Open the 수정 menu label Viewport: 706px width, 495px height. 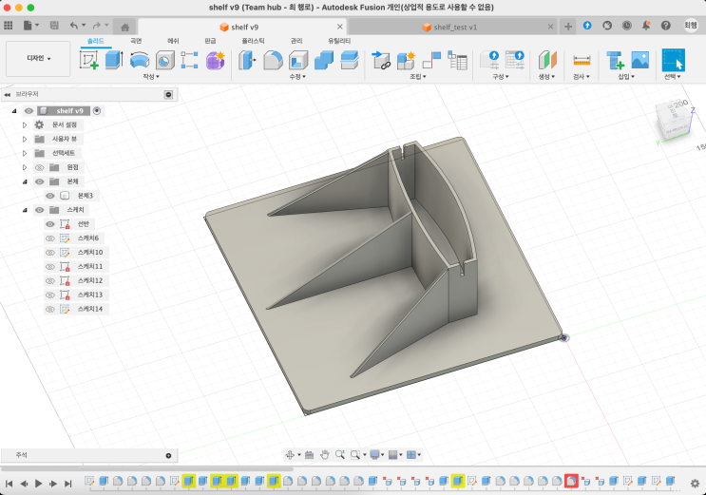[297, 77]
